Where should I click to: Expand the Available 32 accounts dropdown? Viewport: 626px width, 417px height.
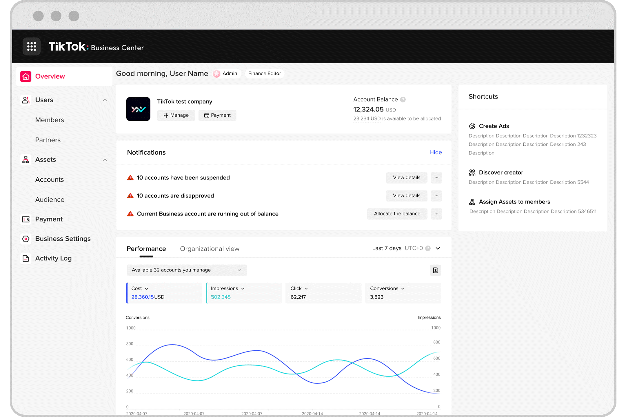[239, 270]
